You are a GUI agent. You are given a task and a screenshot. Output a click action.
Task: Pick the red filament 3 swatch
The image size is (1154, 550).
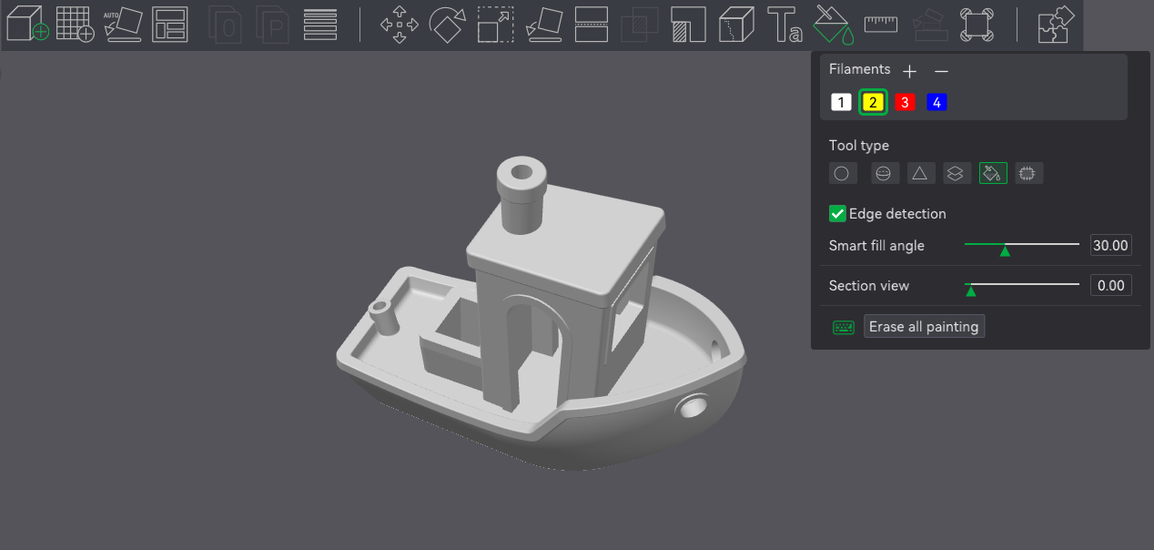[x=905, y=103]
